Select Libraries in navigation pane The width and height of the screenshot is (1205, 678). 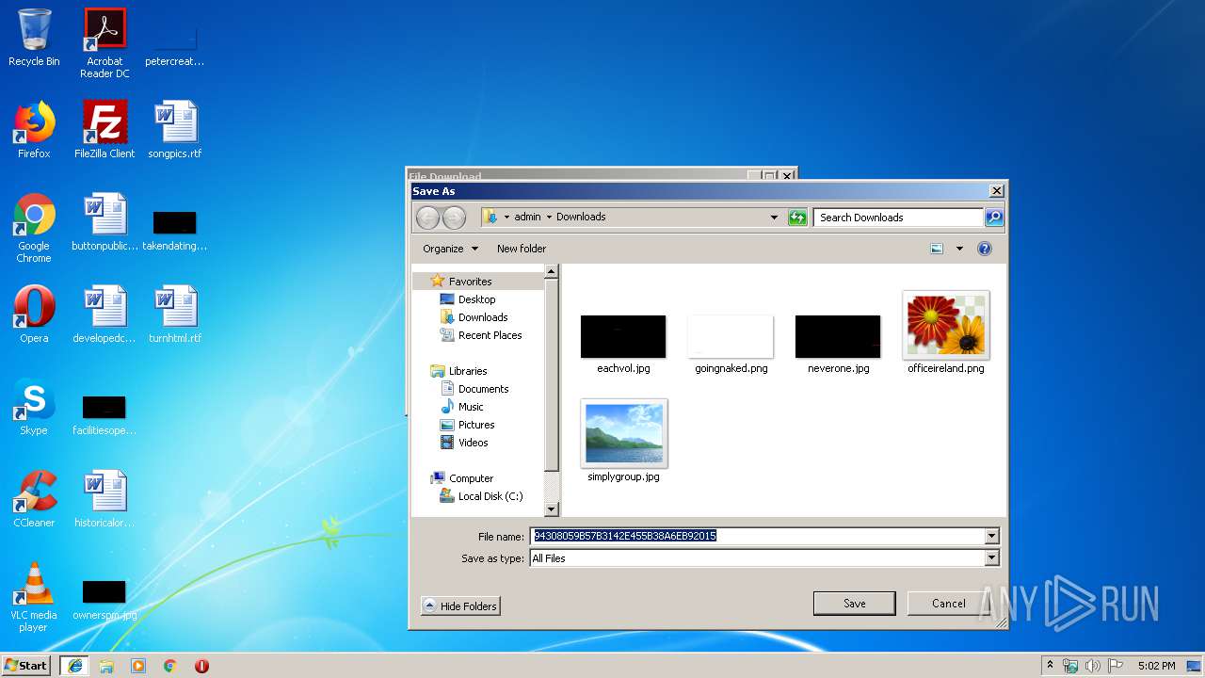click(x=468, y=371)
